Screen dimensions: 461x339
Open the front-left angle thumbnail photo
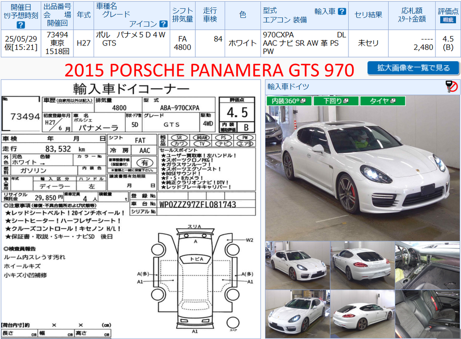(298, 314)
